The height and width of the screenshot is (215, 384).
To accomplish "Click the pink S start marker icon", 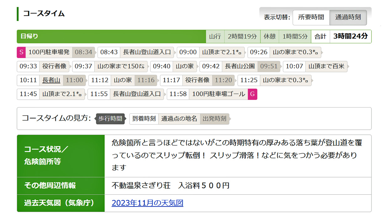I will pyautogui.click(x=21, y=52).
